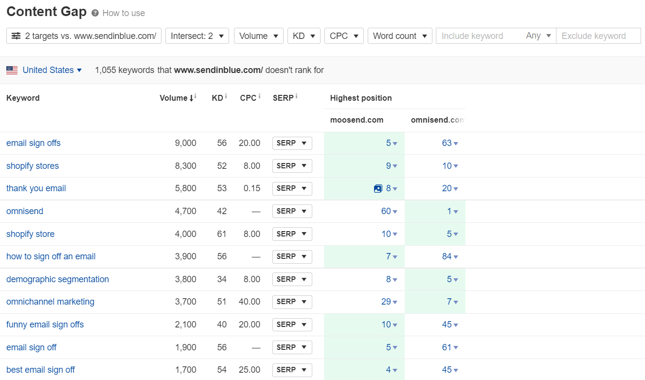Click moosend position 60 for omnisend keyword

coord(389,211)
